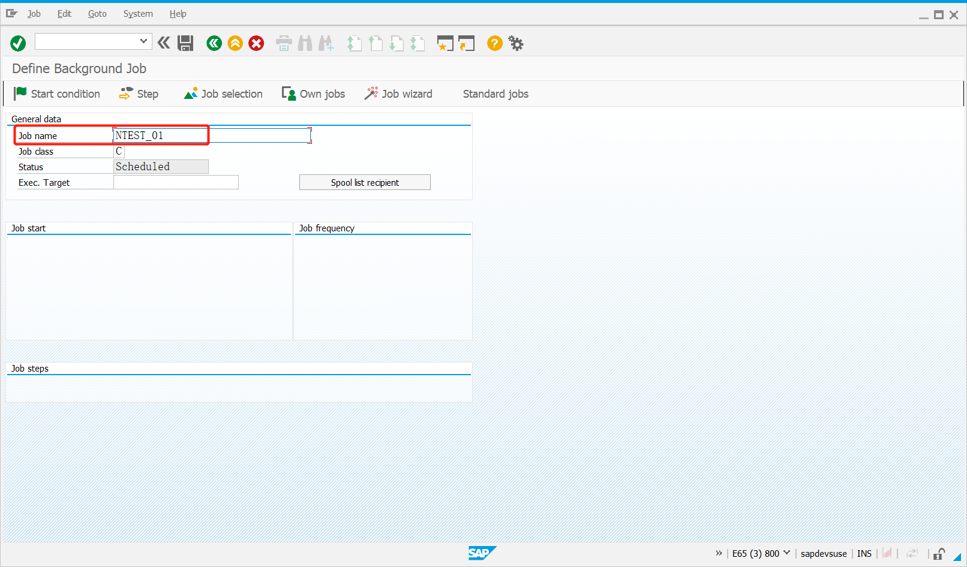This screenshot has width=967, height=567.
Task: Launch the Job wizard icon
Action: [x=371, y=94]
